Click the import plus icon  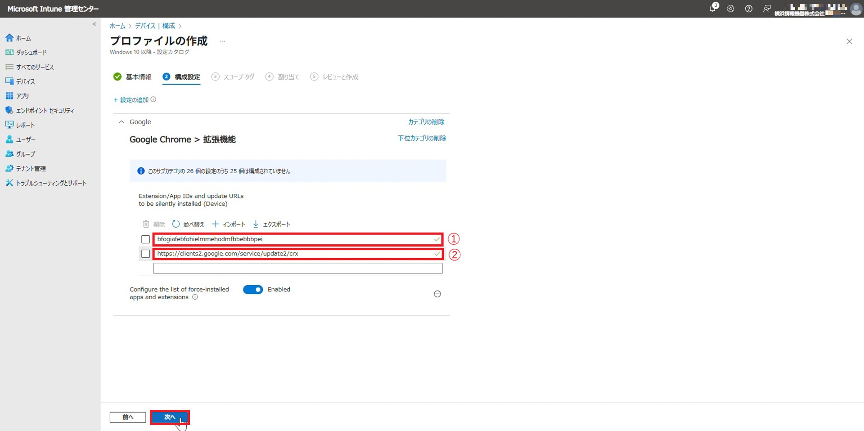216,224
